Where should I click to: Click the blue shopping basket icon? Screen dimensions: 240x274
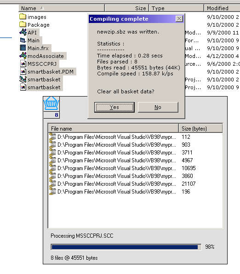[51, 103]
